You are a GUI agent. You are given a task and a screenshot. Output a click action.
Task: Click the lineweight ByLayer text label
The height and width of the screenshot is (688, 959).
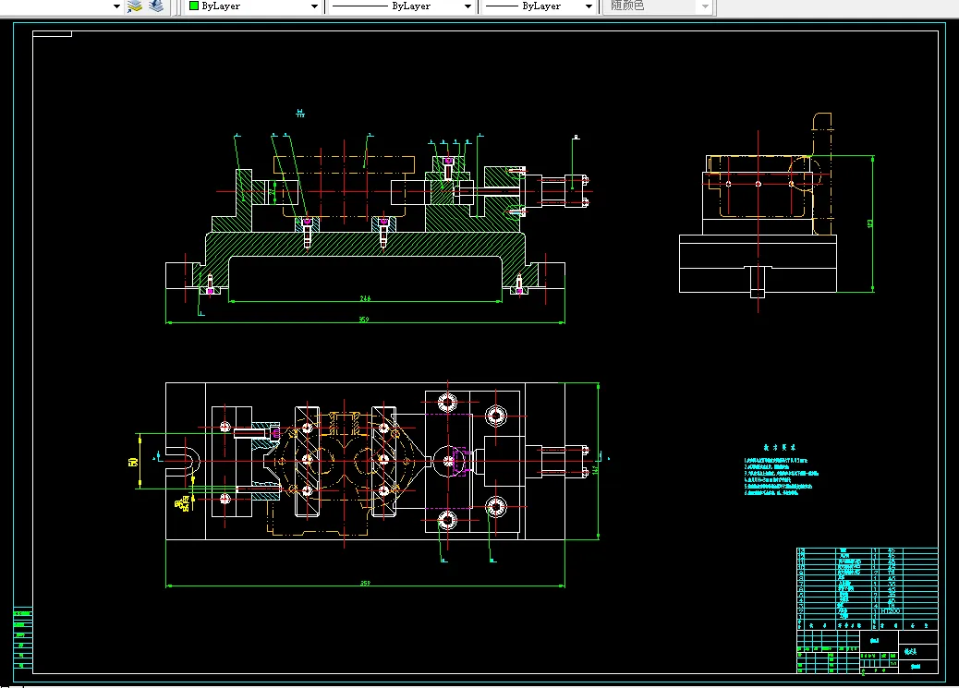coord(541,6)
